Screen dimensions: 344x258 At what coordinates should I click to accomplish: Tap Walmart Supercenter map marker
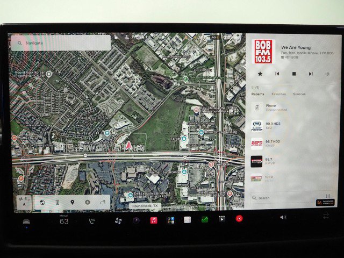(x=184, y=172)
